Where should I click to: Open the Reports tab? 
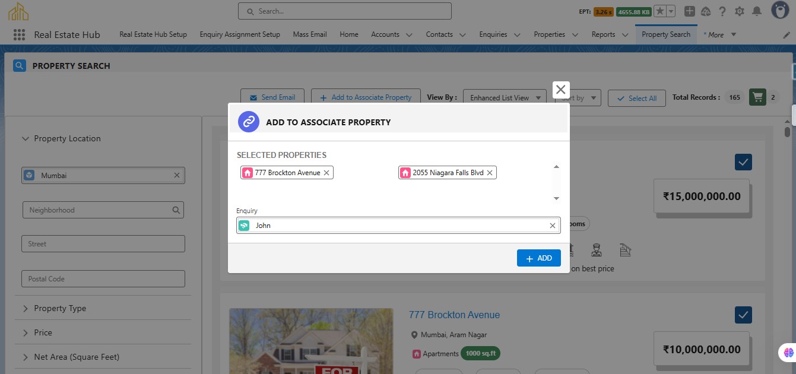click(603, 34)
